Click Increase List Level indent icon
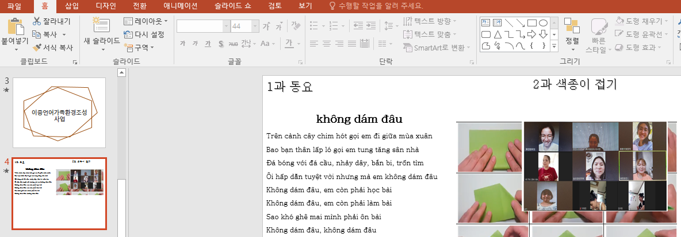 click(372, 25)
